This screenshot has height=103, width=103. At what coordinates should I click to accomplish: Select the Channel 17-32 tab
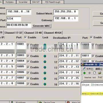(x=13, y=33)
